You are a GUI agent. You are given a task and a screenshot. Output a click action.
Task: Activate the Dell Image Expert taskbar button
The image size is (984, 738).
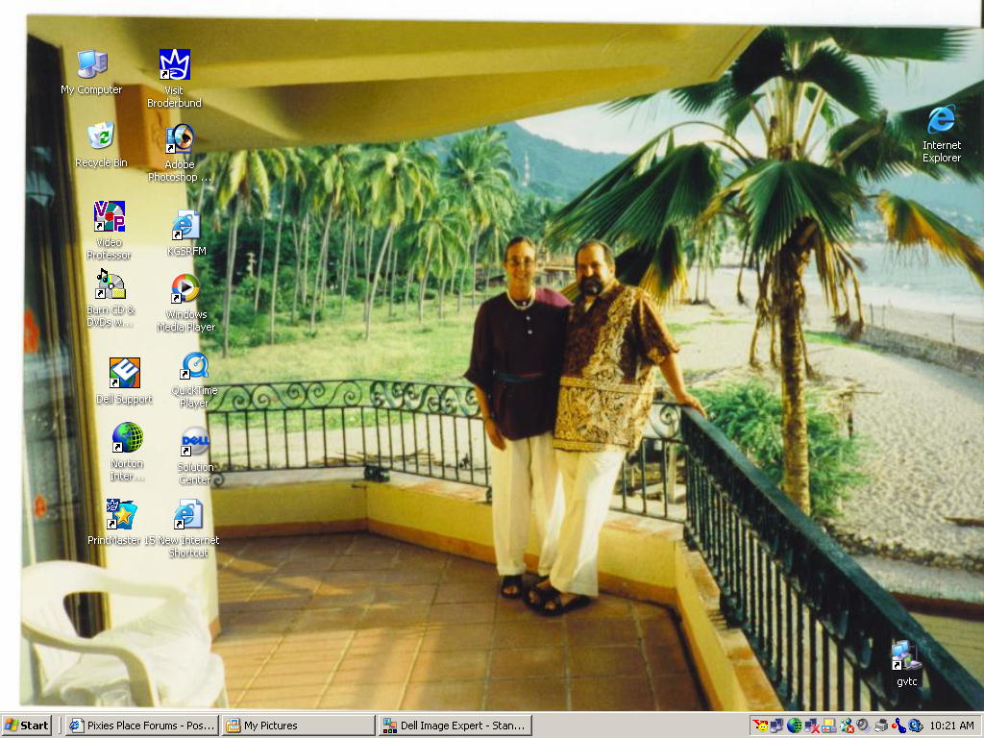click(455, 726)
